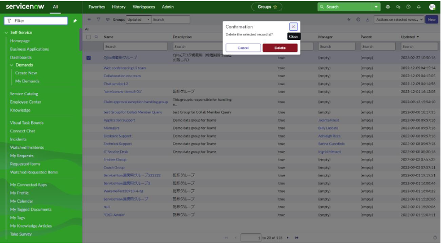
Task: Open the Workspaces menu
Action: (x=144, y=7)
